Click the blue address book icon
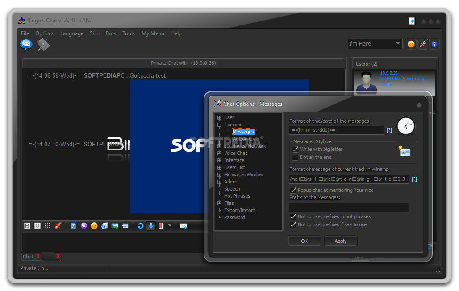This screenshot has height=291, width=459. point(74,226)
